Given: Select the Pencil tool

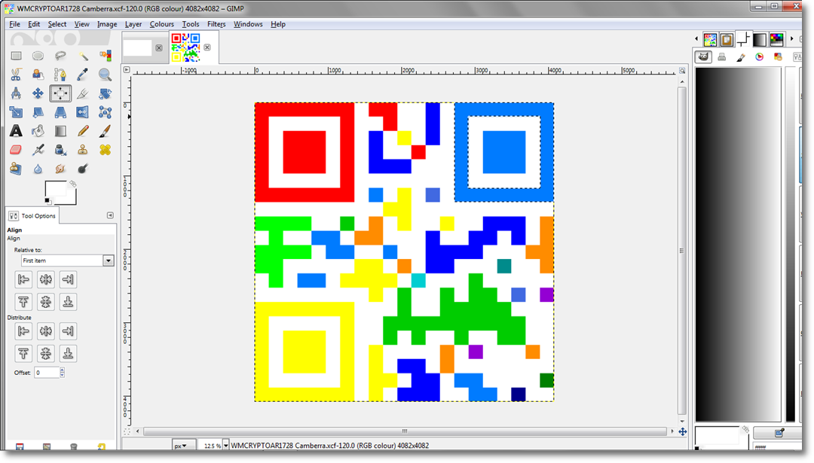Looking at the screenshot, I should coord(83,131).
